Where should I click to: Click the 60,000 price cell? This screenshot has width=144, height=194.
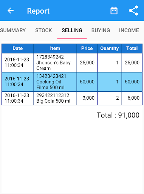[87, 82]
